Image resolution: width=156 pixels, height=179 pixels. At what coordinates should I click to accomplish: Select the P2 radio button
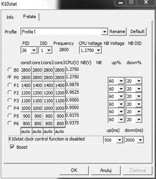click(x=9, y=92)
